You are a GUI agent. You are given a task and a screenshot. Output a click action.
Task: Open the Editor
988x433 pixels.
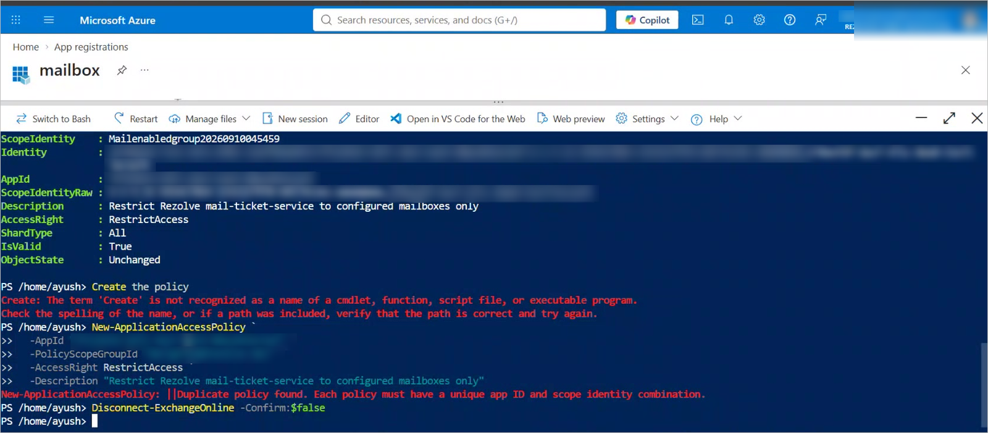tap(359, 119)
